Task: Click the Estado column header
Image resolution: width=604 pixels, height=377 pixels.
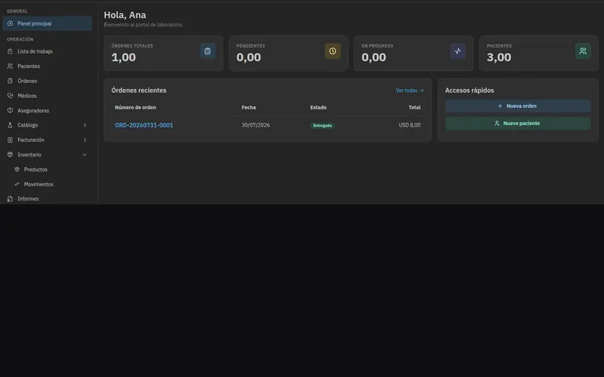Action: [x=318, y=107]
